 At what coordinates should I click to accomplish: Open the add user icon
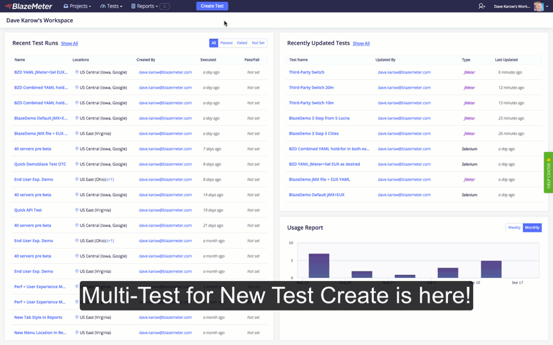(481, 6)
